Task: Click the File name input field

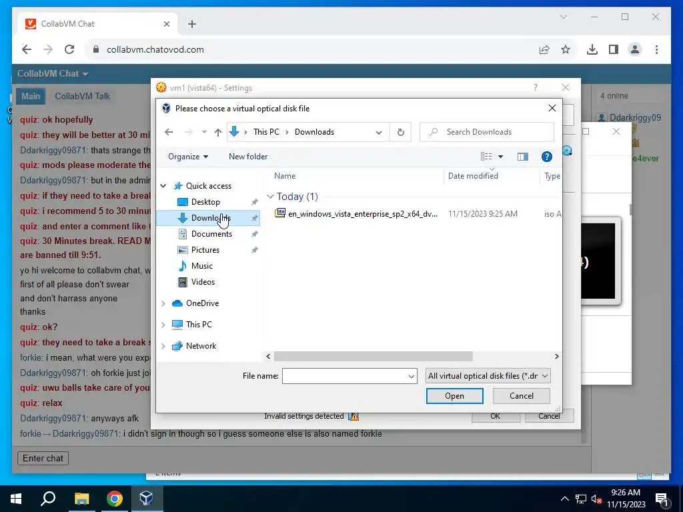Action: click(344, 376)
